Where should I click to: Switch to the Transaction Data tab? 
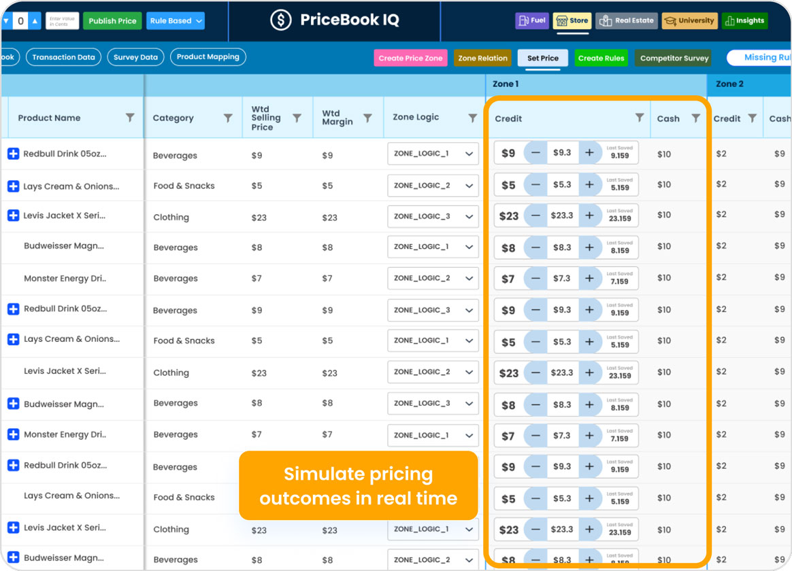[x=63, y=57]
